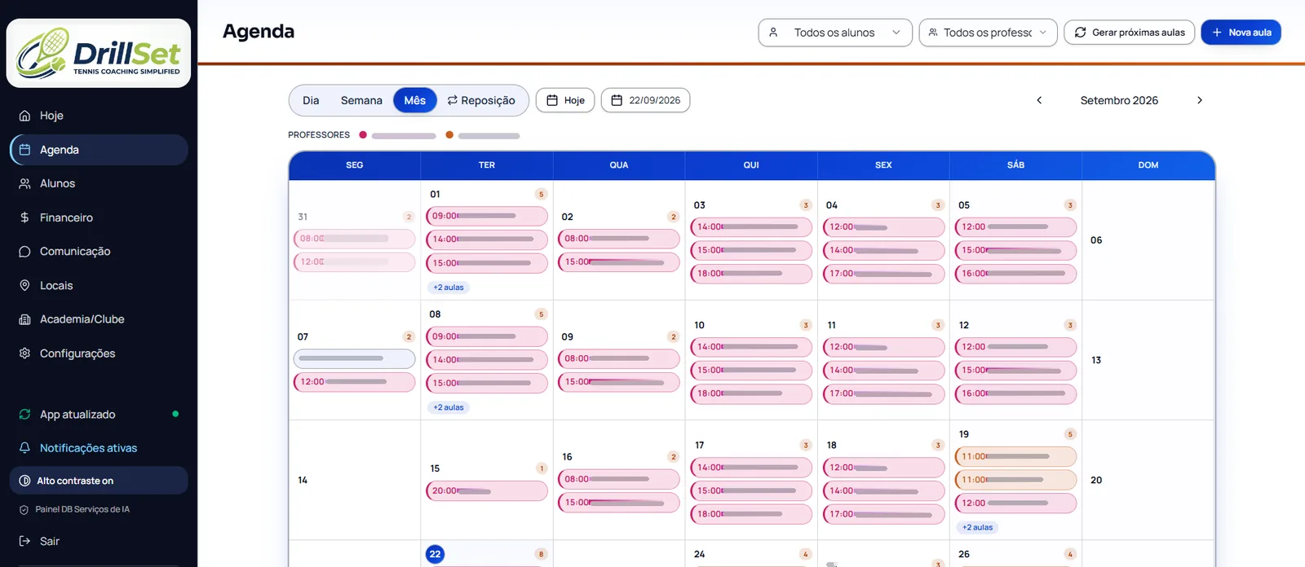Click the DrillSet logo
The height and width of the screenshot is (567, 1305).
(x=98, y=53)
